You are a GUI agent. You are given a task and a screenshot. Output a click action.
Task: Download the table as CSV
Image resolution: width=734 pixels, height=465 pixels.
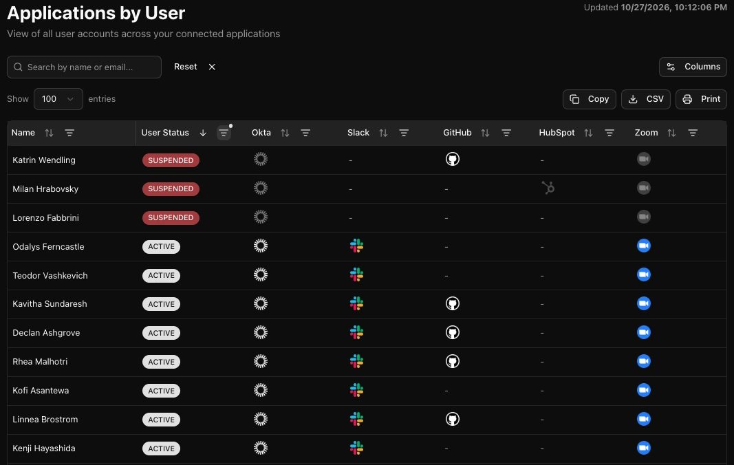pyautogui.click(x=645, y=99)
